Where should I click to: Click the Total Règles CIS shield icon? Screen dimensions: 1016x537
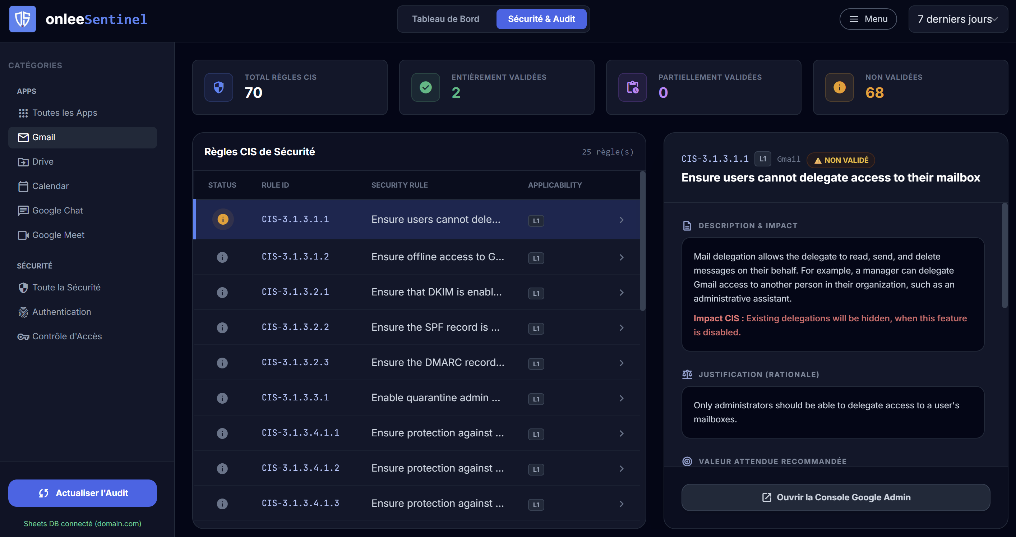(218, 87)
